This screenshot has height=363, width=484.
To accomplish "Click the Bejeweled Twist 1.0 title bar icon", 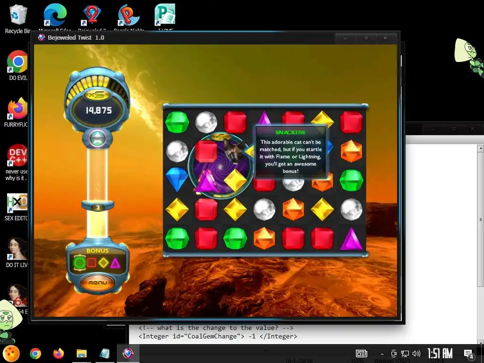I will pyautogui.click(x=42, y=38).
